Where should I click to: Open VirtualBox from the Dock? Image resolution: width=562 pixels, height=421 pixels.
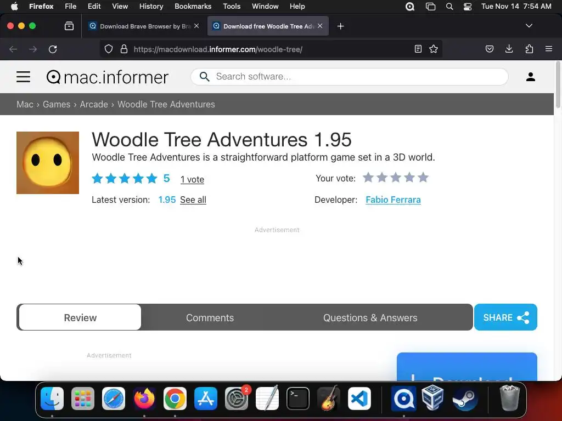[433, 397]
